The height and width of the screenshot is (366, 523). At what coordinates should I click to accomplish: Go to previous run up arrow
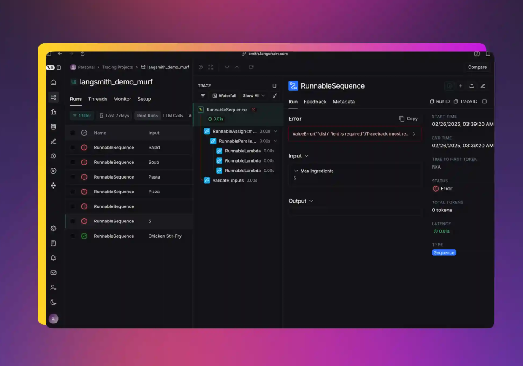(x=237, y=67)
